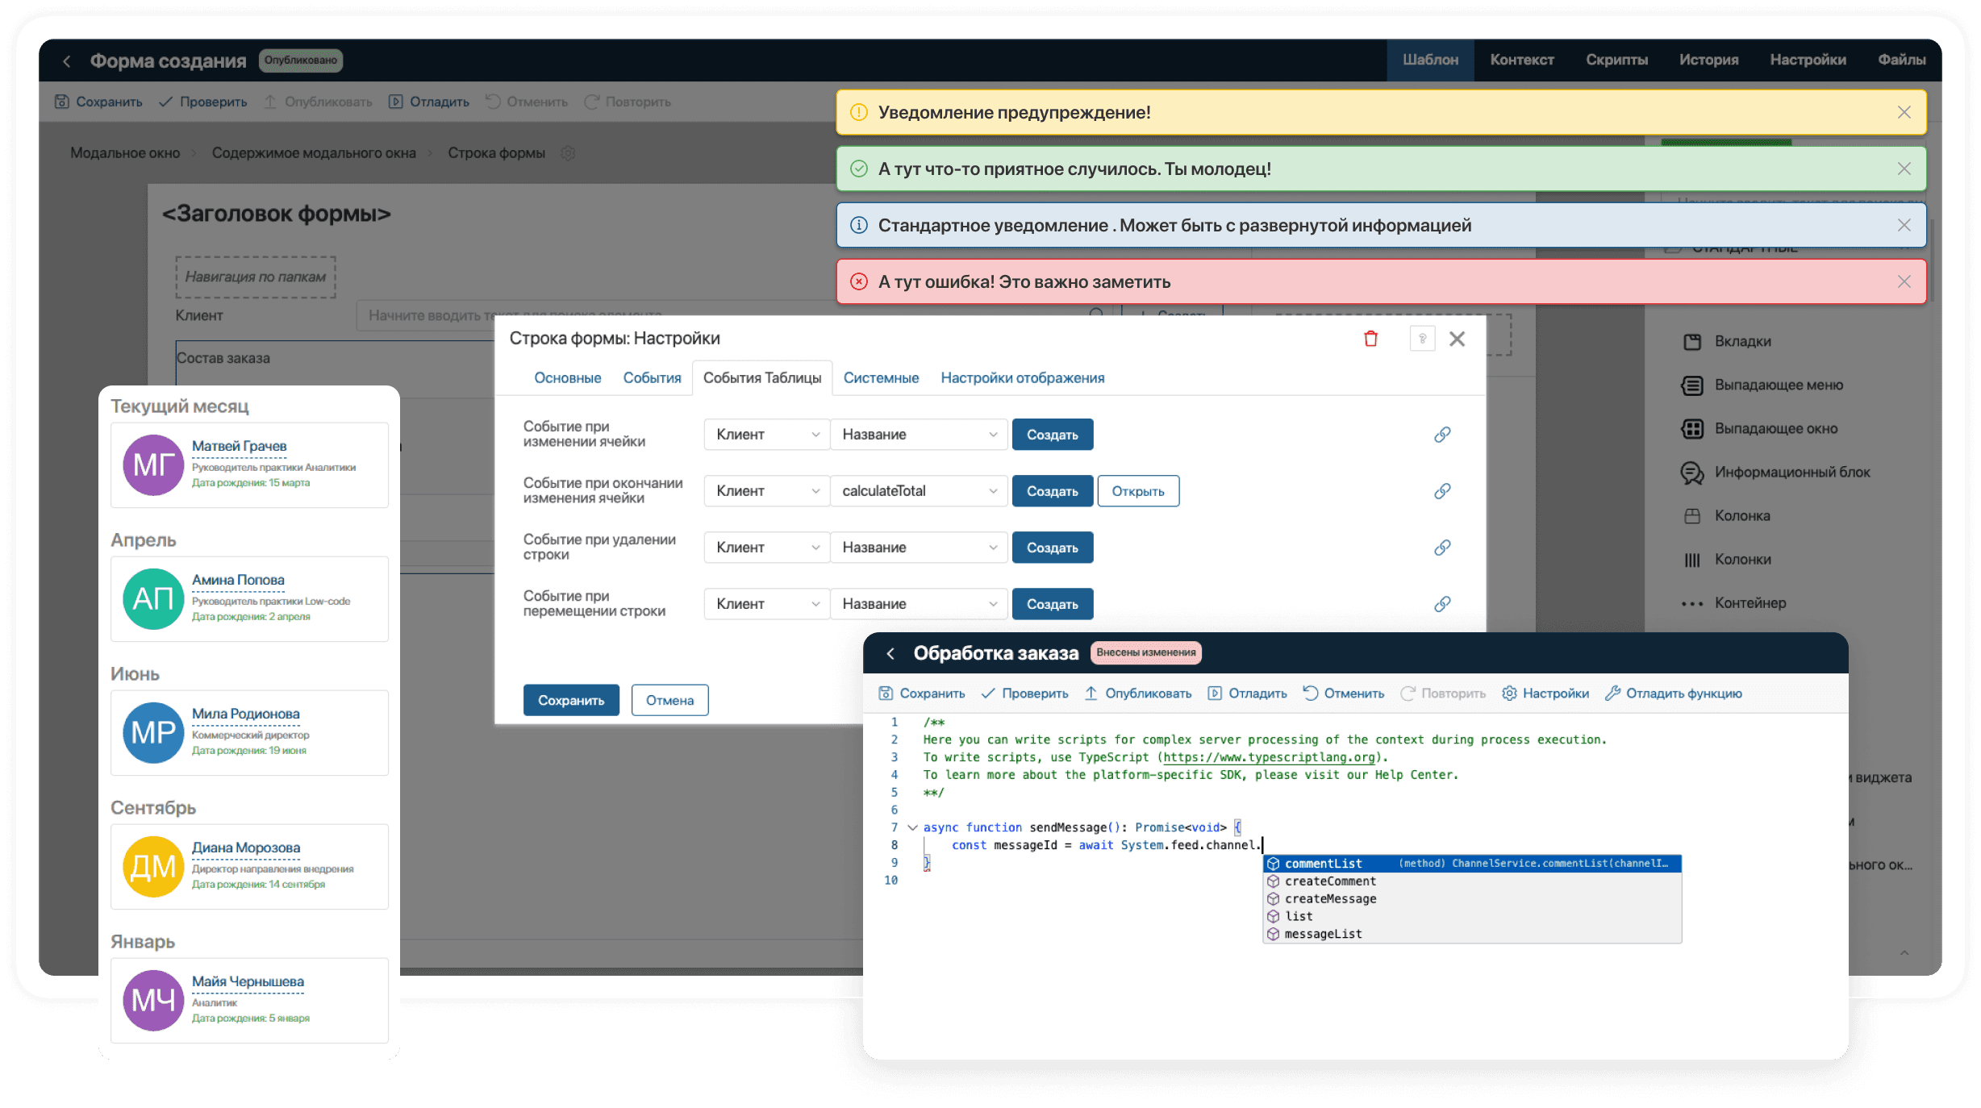Image resolution: width=1981 pixels, height=1108 pixels.
Task: Click the red trash delete icon in settings dialog
Action: point(1370,339)
